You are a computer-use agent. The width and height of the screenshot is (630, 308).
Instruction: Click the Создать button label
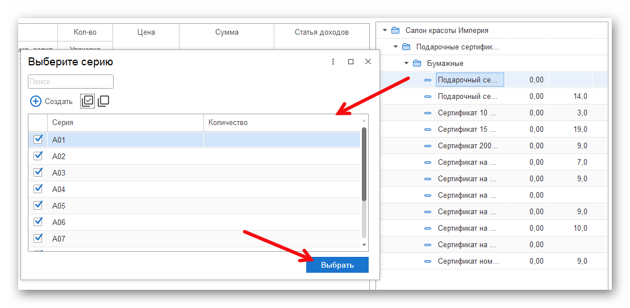point(59,102)
